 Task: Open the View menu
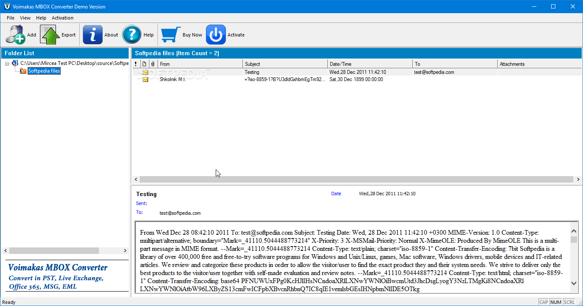(25, 18)
